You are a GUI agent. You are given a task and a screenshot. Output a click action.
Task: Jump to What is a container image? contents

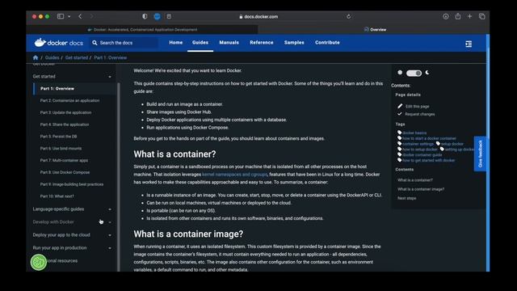coord(421,189)
